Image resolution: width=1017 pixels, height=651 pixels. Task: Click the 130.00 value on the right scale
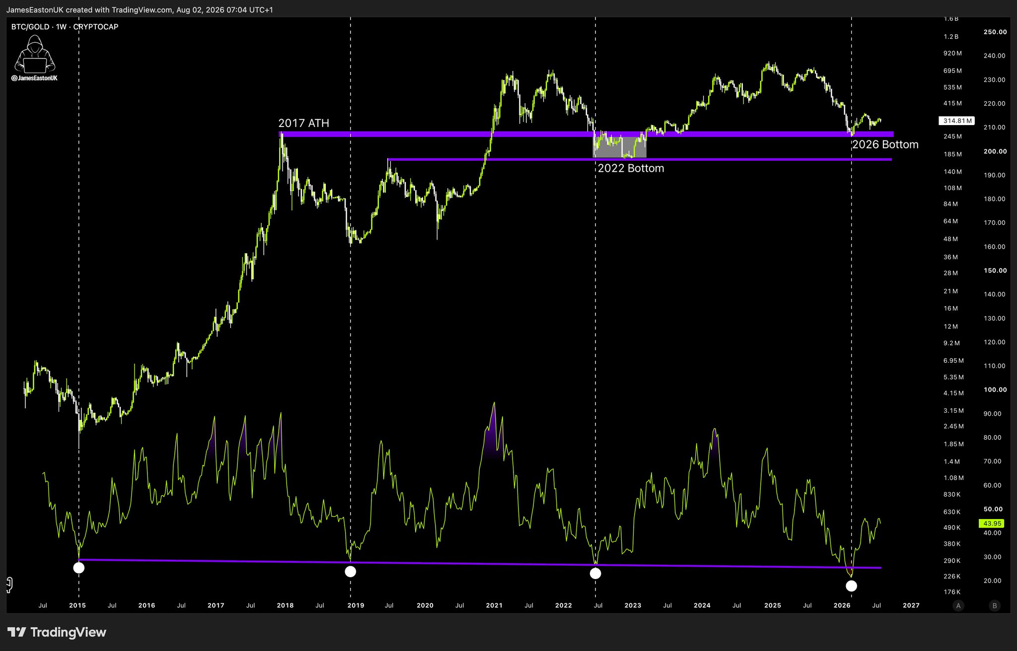point(995,318)
